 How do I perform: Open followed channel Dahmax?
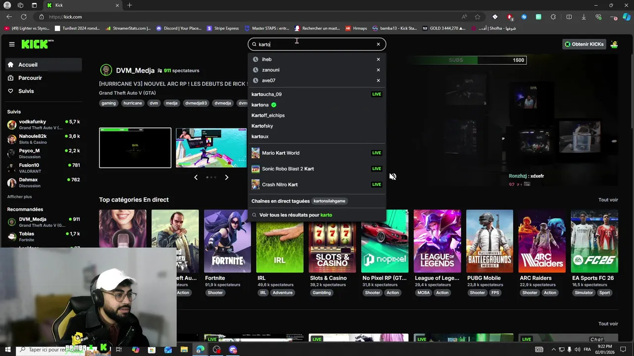click(43, 182)
